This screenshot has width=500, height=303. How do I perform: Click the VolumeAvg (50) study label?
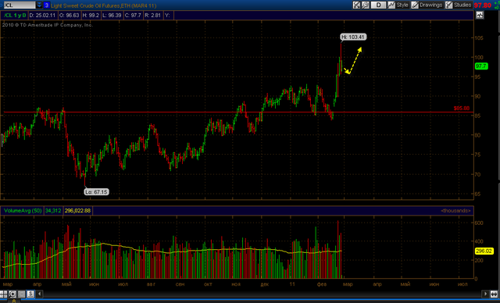tap(23, 211)
